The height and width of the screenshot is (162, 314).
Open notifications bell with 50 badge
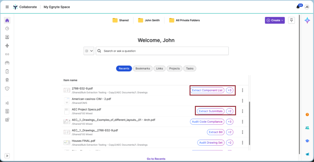(x=298, y=7)
